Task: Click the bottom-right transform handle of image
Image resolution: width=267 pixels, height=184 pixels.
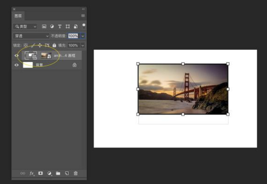Action: [228, 114]
